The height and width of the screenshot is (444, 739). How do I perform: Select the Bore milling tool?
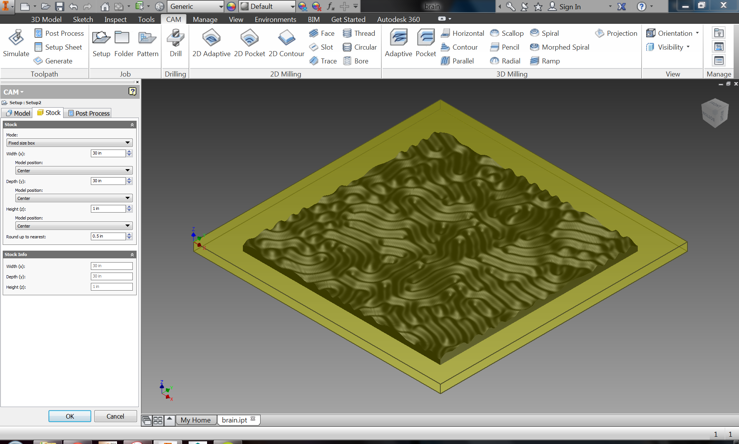coord(355,61)
